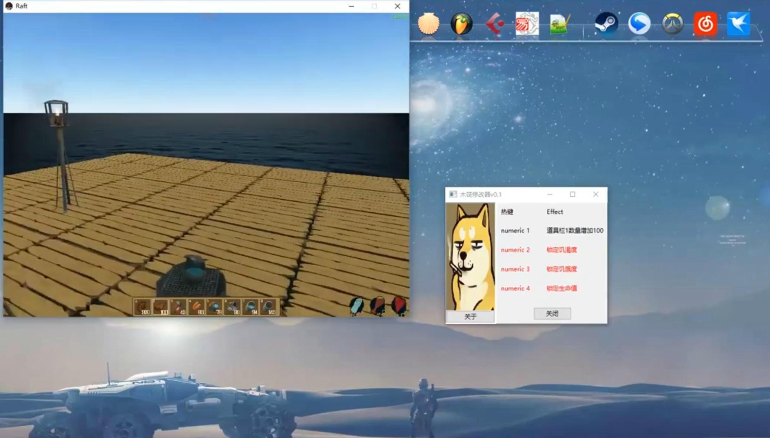Click the smoking Shiba dog image
Image resolution: width=770 pixels, height=438 pixels.
click(x=470, y=256)
